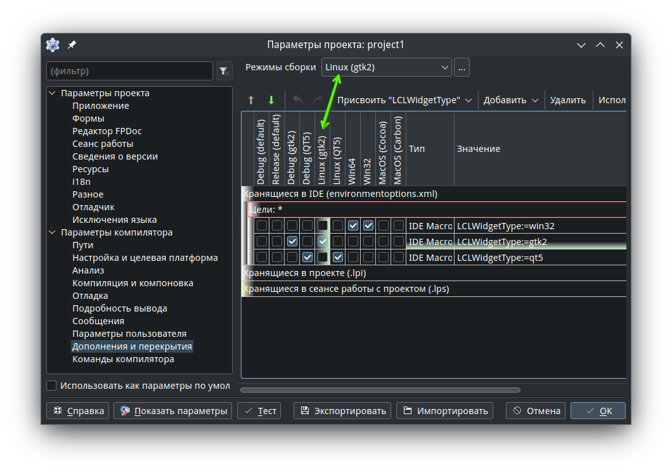Toggle Debug (gtk2) checkbox in the gtk2 row
The width and height of the screenshot is (672, 473).
(x=292, y=241)
